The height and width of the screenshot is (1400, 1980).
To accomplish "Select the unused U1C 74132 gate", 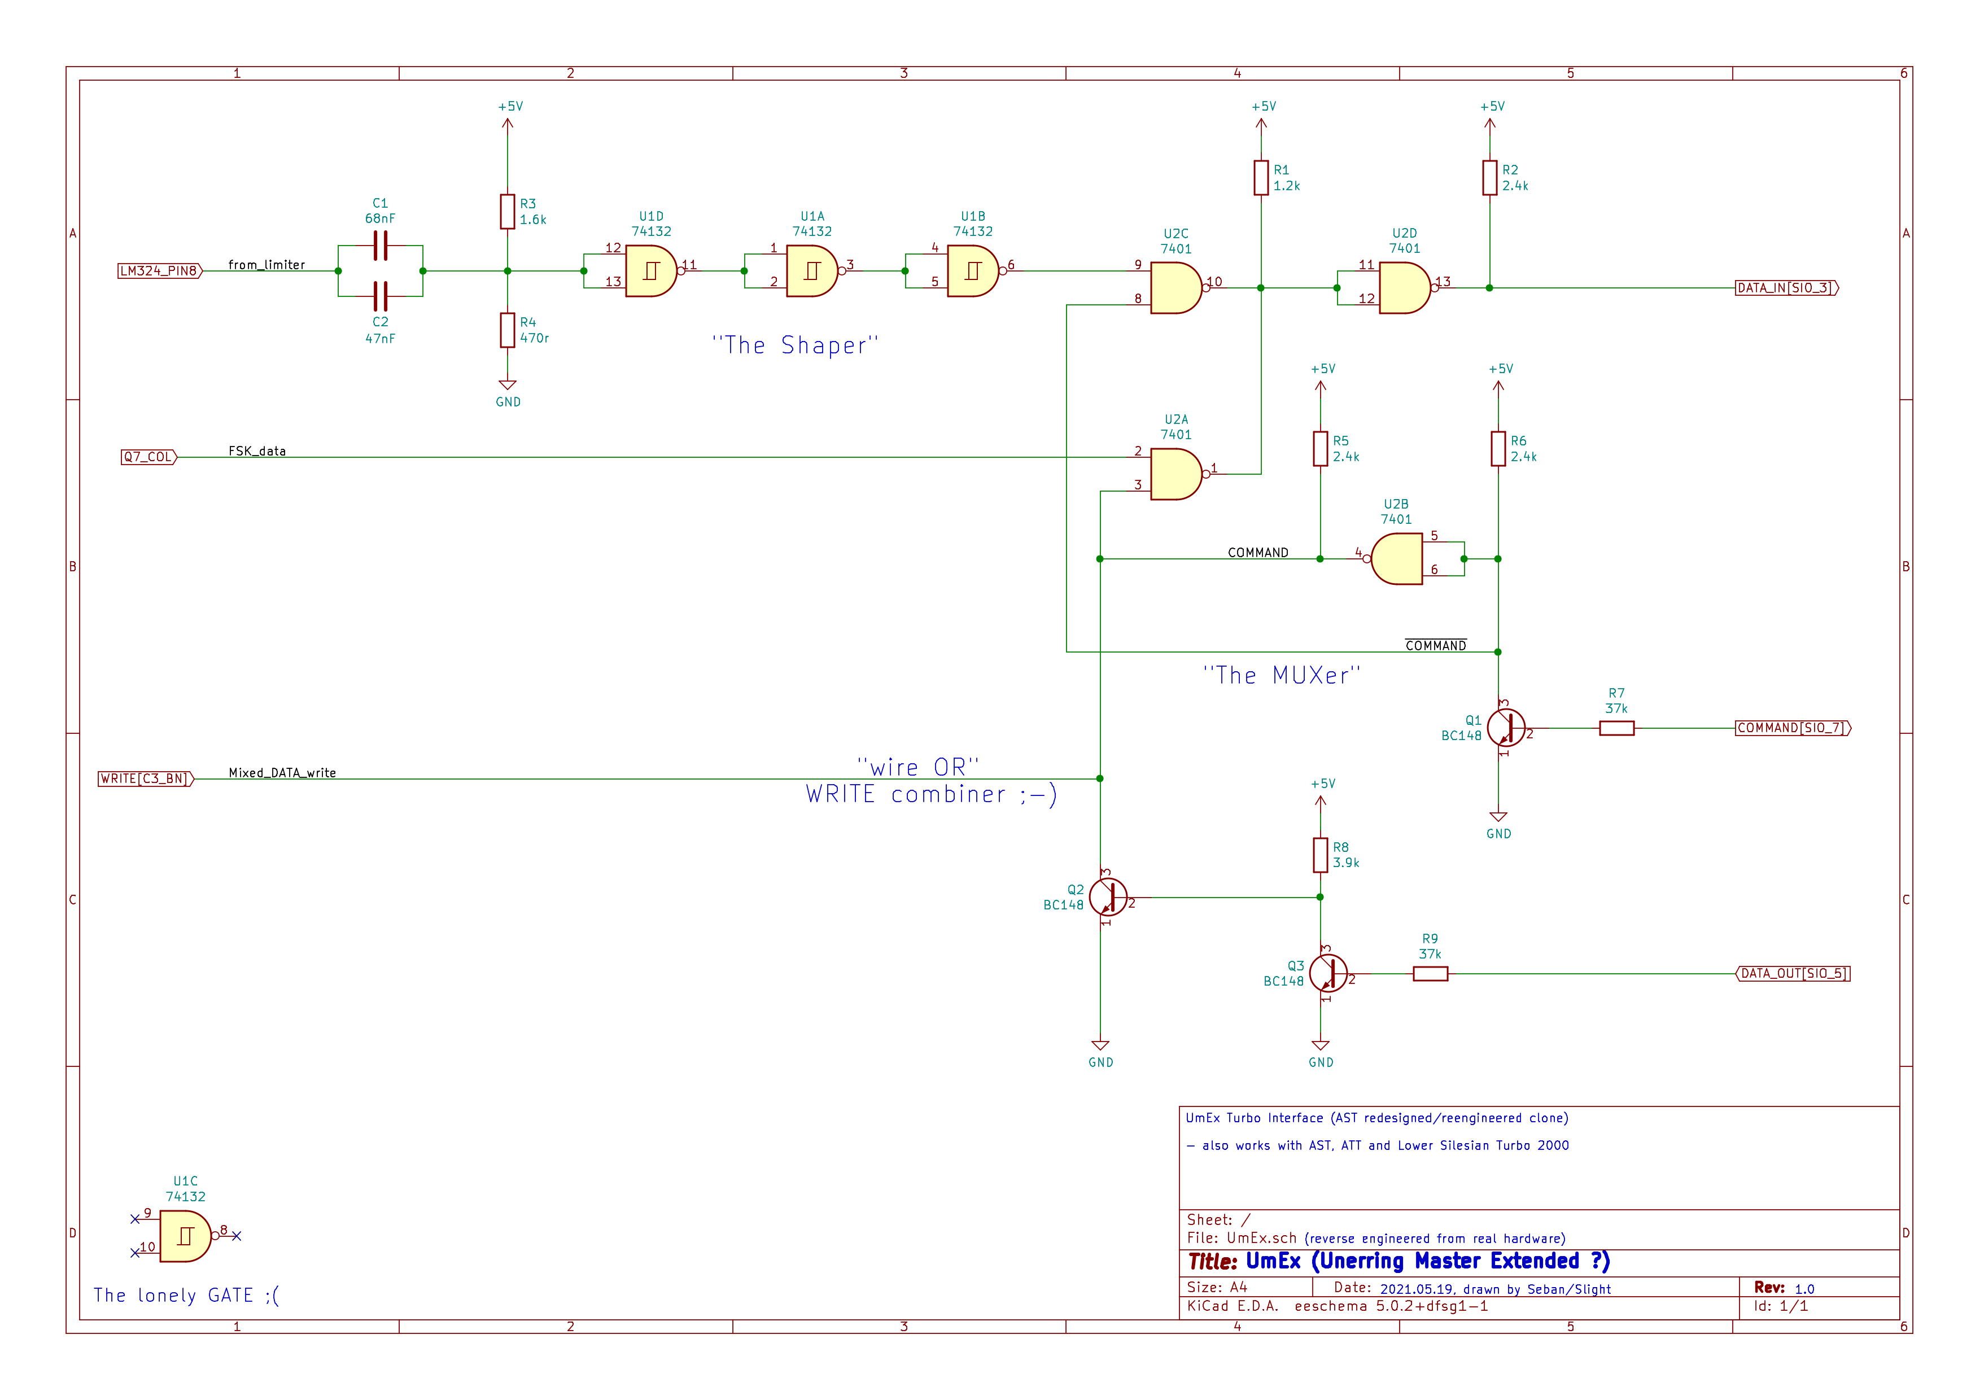I will [x=185, y=1235].
